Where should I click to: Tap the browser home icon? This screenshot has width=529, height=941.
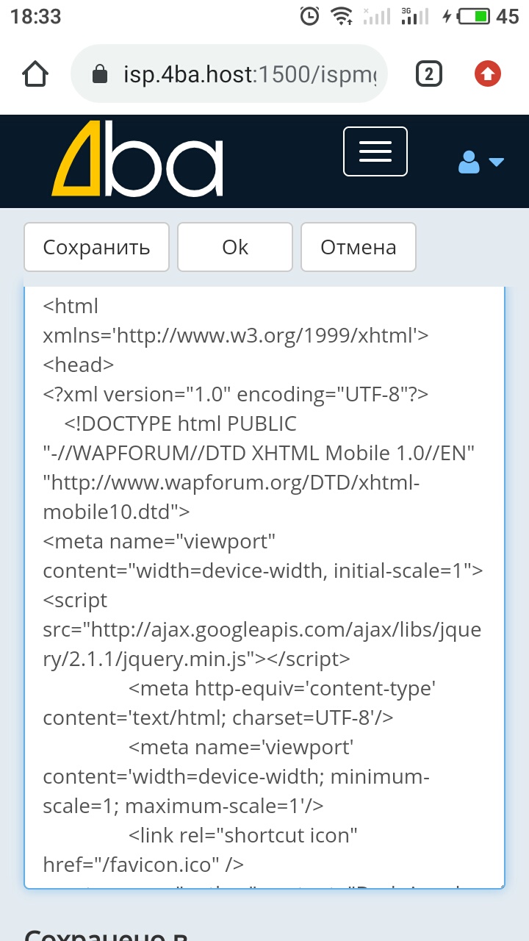tap(35, 74)
